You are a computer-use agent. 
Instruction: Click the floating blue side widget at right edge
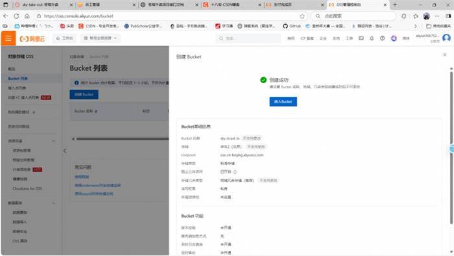pos(451,148)
